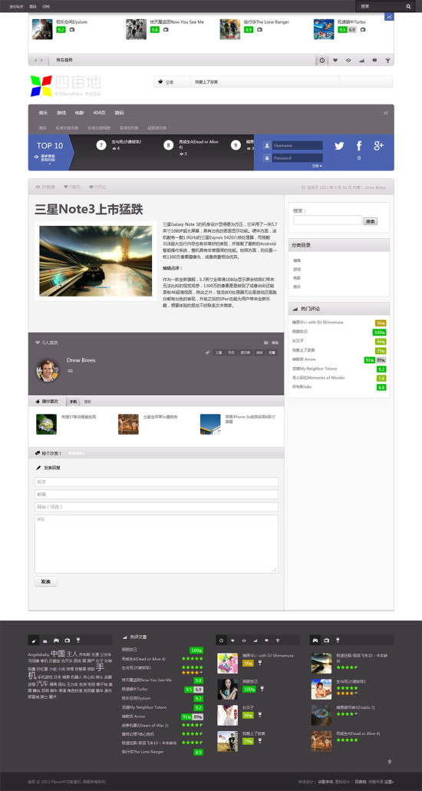Open the 404页 menu item
Screen dimensions: 422x791
99,112
